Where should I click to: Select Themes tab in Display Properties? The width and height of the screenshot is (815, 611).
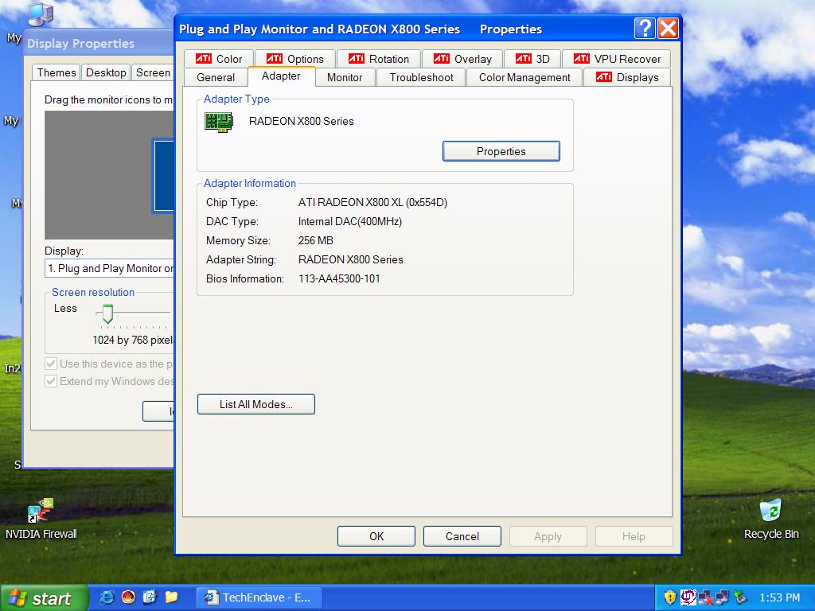coord(57,72)
